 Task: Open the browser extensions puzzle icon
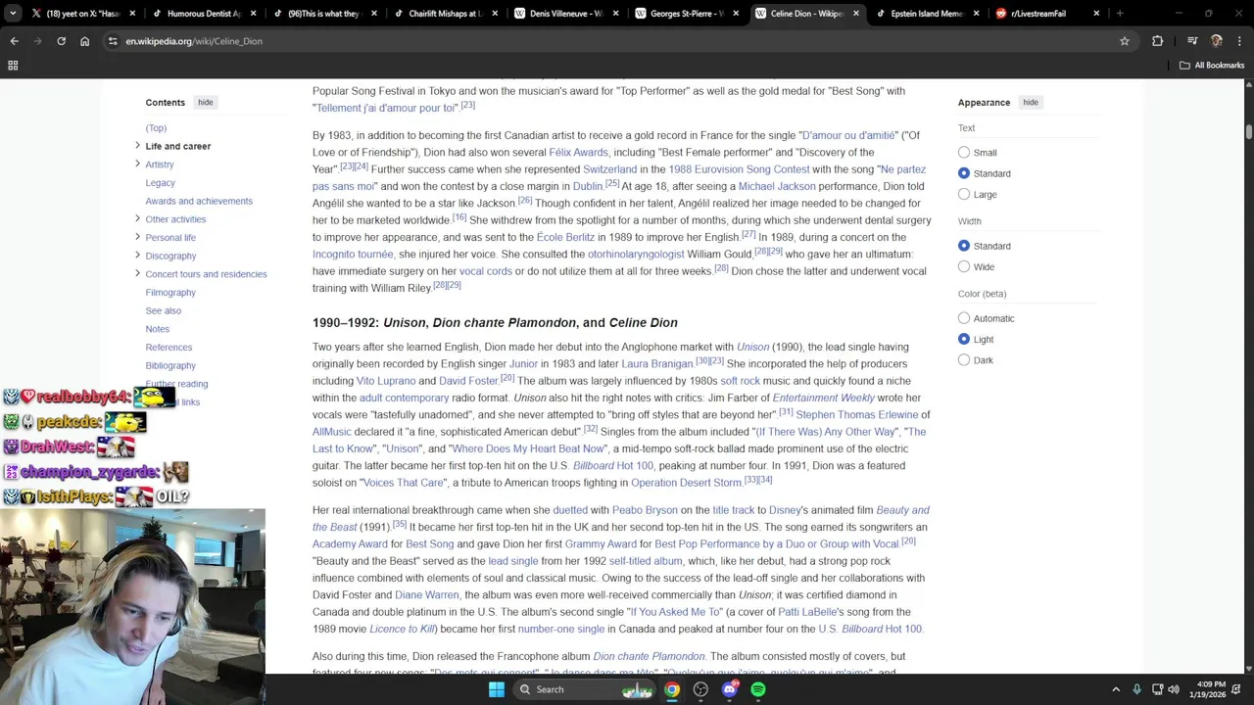point(1158,41)
